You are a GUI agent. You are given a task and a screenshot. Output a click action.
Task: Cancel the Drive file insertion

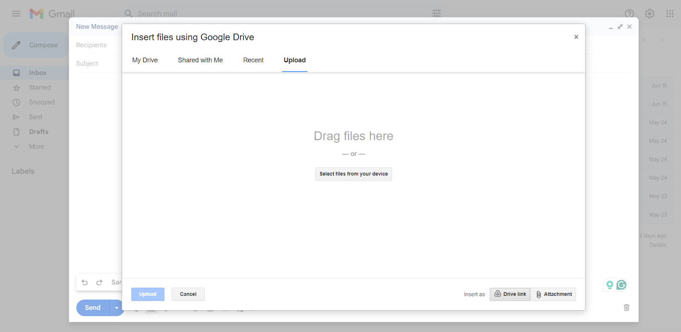[188, 294]
